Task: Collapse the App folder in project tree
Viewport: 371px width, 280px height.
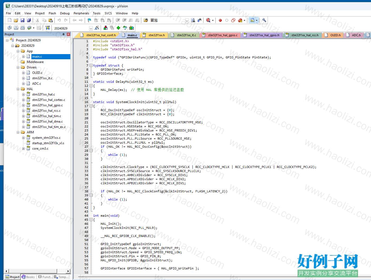Action: coord(18,51)
